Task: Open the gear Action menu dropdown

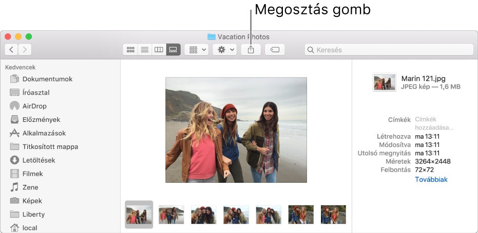Action: [x=224, y=50]
